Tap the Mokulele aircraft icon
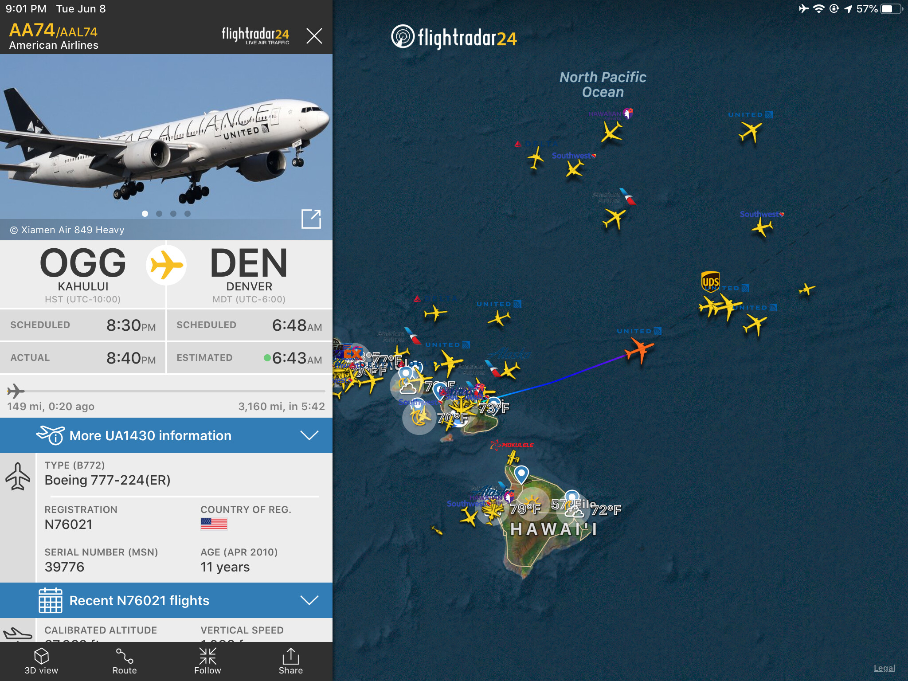The width and height of the screenshot is (908, 681). click(x=513, y=457)
